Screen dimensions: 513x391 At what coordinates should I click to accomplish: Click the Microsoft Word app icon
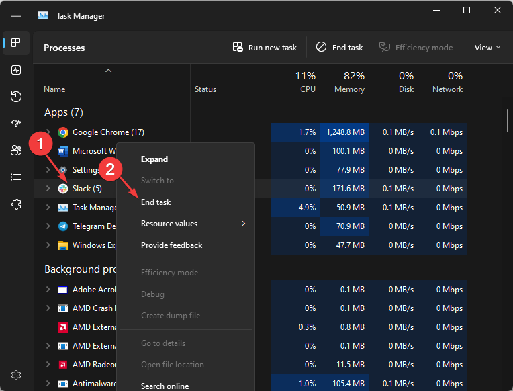pos(63,151)
